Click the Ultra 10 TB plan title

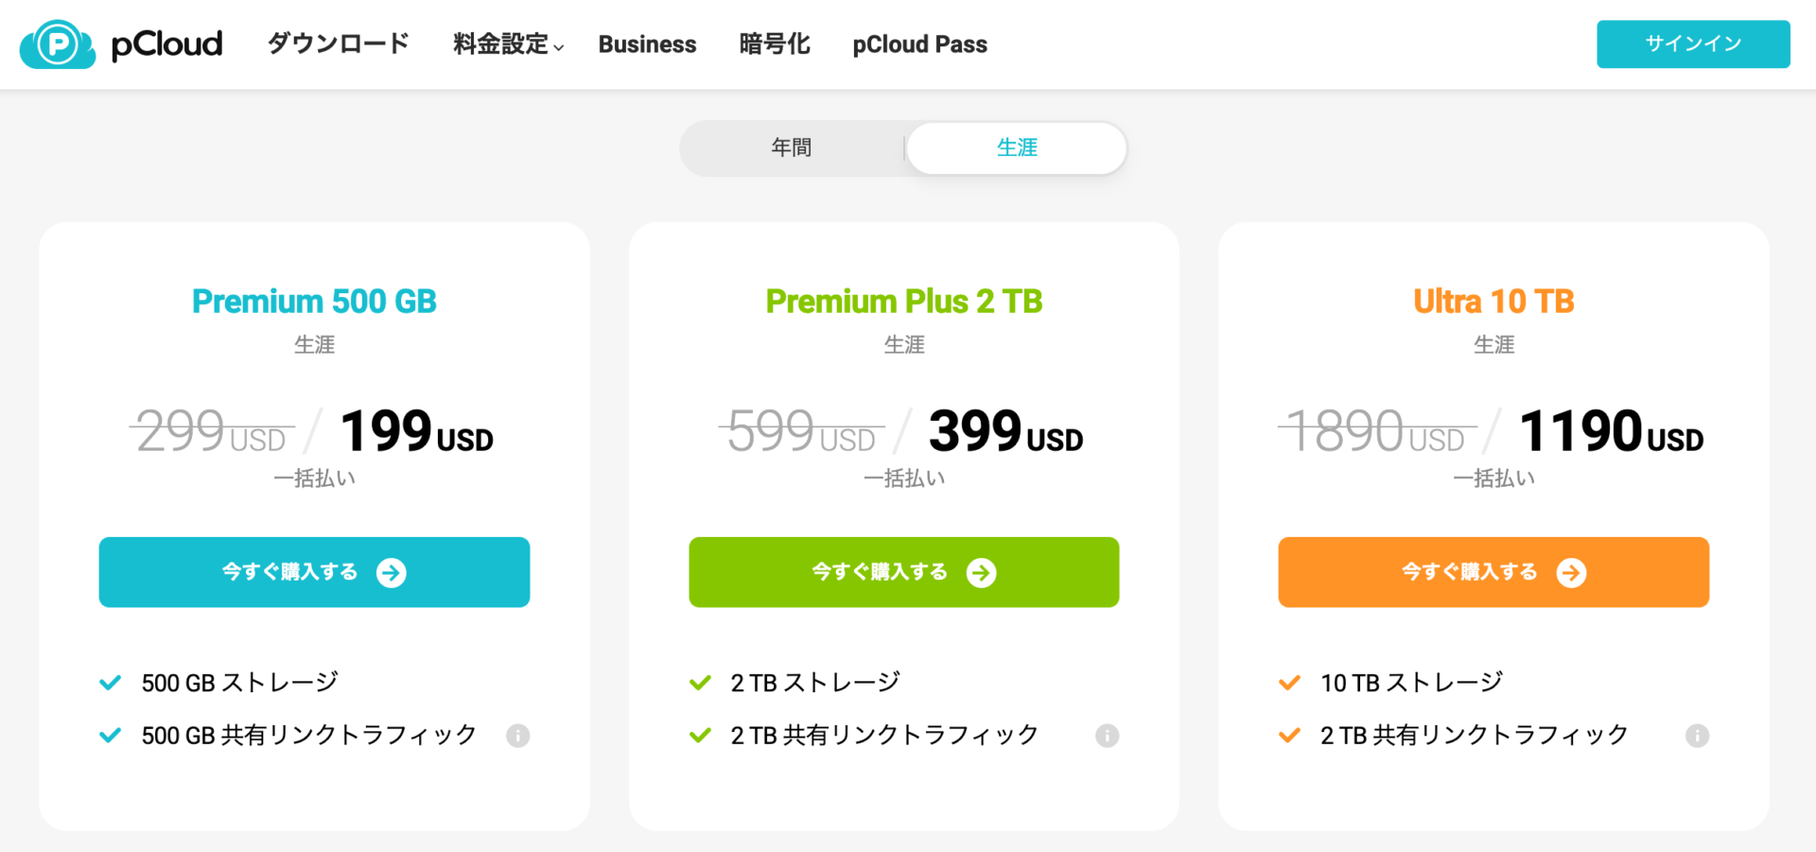pyautogui.click(x=1493, y=302)
